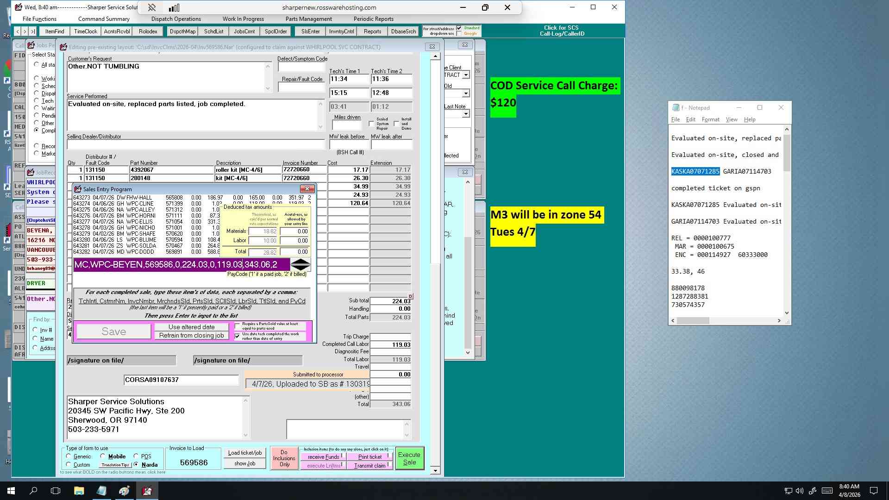The image size is (889, 500).
Task: Click the Notepad vertical scrollbar down arrow
Action: point(787,313)
